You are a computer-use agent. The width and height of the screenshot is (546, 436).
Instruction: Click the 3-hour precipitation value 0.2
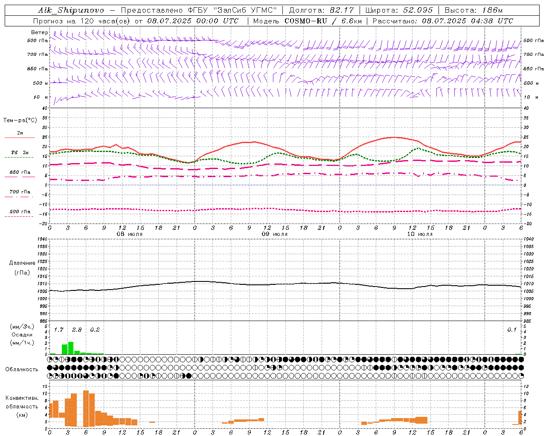tap(95, 330)
